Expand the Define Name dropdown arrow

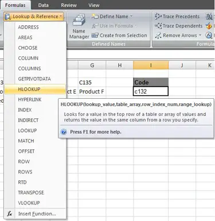point(131,16)
